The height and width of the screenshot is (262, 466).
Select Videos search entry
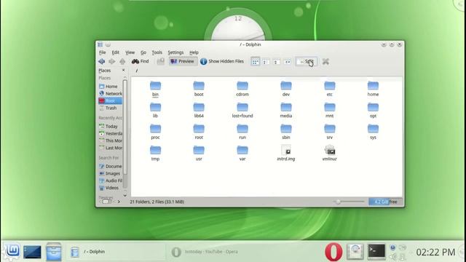coord(110,188)
